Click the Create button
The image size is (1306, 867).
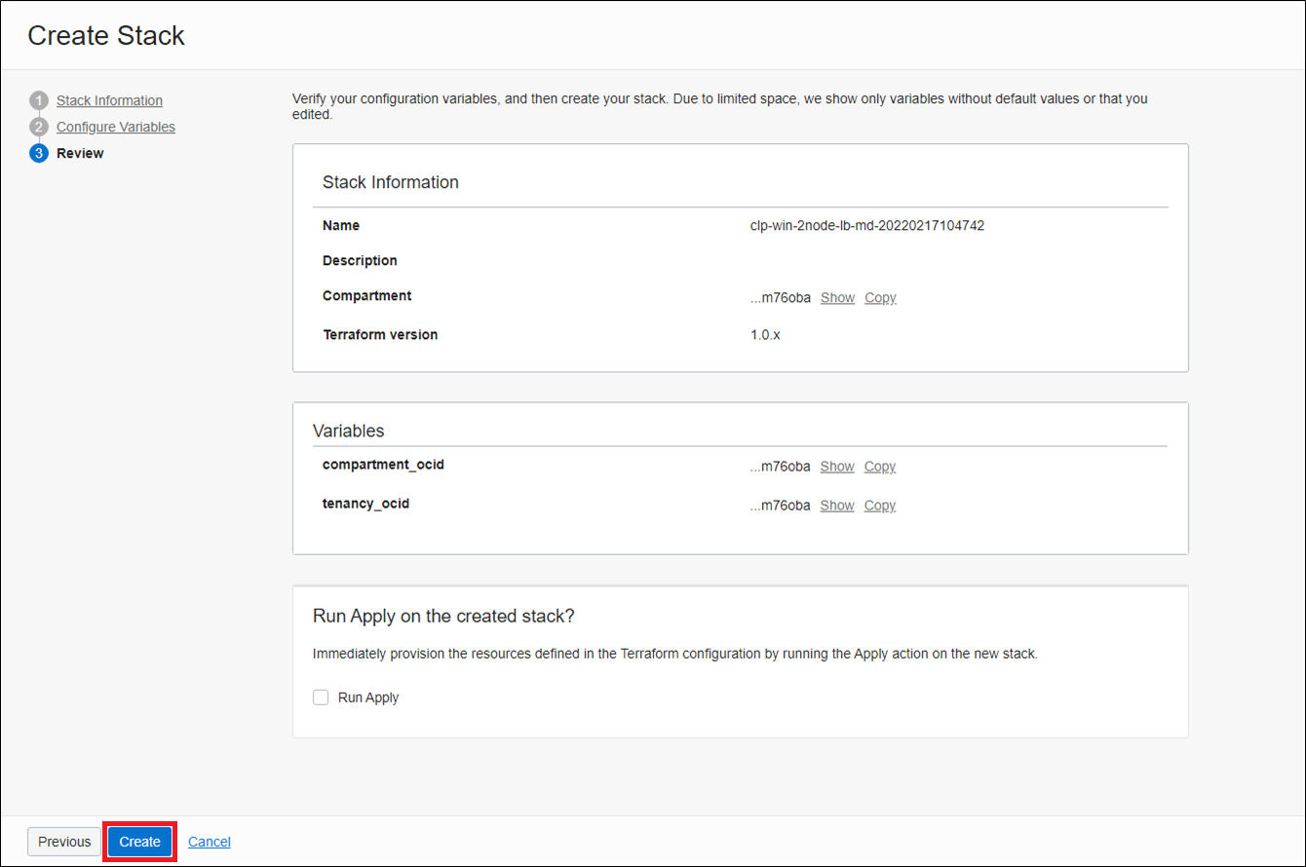point(139,842)
